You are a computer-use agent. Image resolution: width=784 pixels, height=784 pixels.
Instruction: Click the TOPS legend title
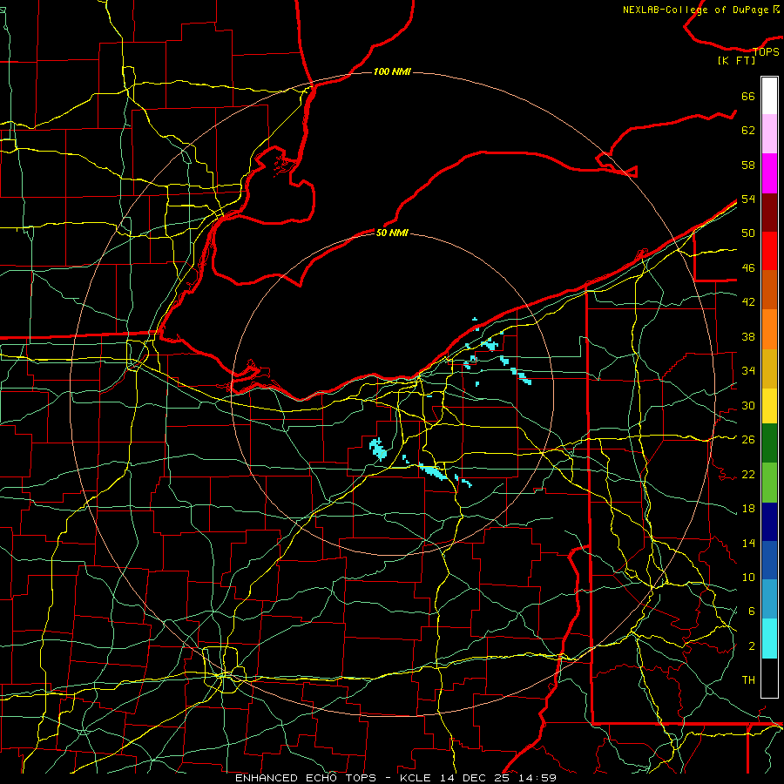(766, 51)
